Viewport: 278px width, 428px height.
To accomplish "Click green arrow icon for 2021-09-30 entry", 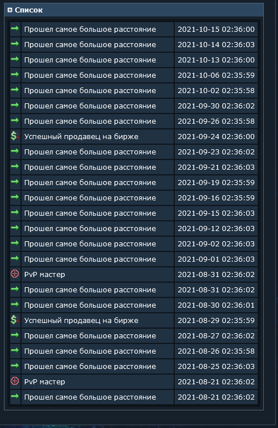I will point(15,105).
